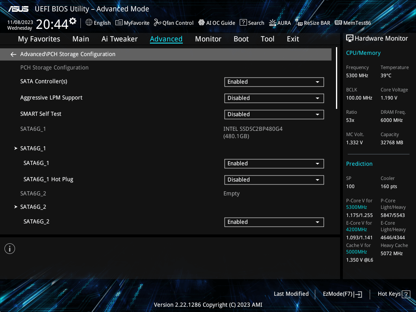Select the SATA Controller(s) label
This screenshot has height=312, width=416.
(x=44, y=81)
